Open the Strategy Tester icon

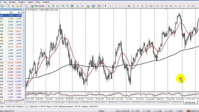[x=26, y=6]
